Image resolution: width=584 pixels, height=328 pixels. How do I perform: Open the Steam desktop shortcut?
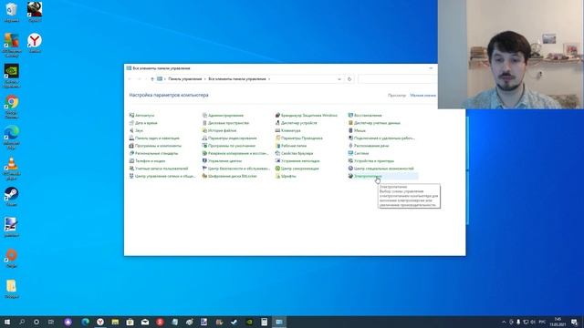click(x=12, y=197)
